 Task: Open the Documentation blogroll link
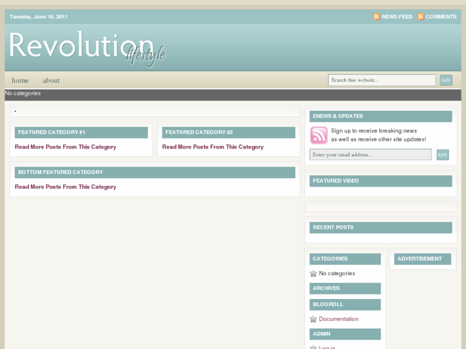point(338,319)
